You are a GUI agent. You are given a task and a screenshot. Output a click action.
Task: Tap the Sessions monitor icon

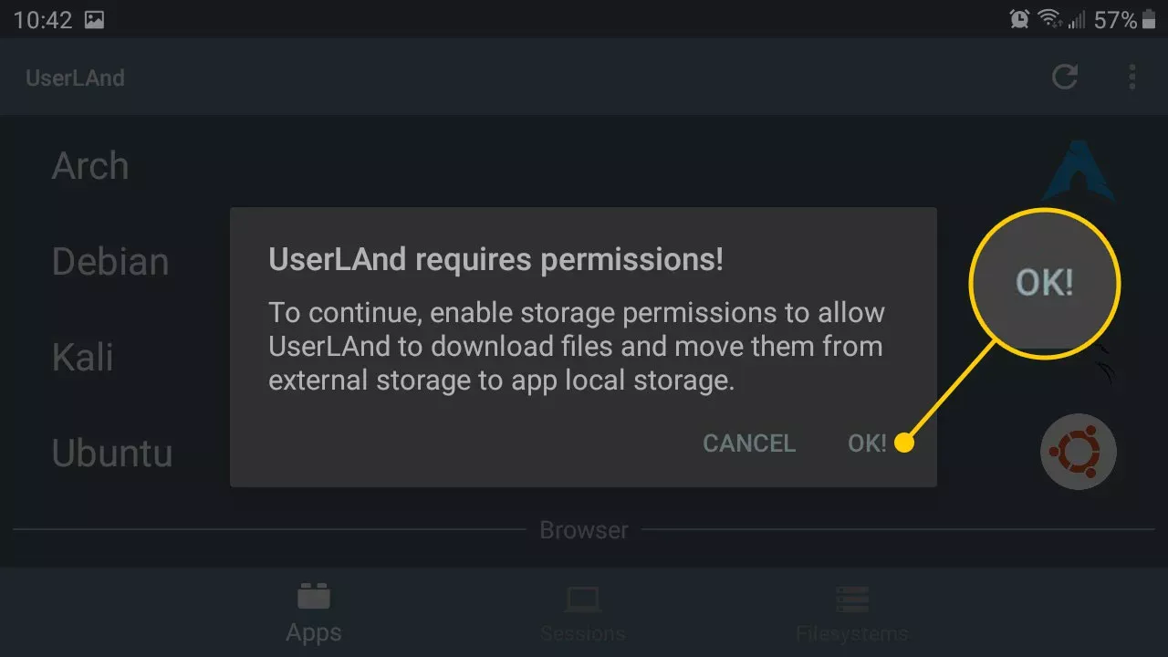[x=582, y=599]
